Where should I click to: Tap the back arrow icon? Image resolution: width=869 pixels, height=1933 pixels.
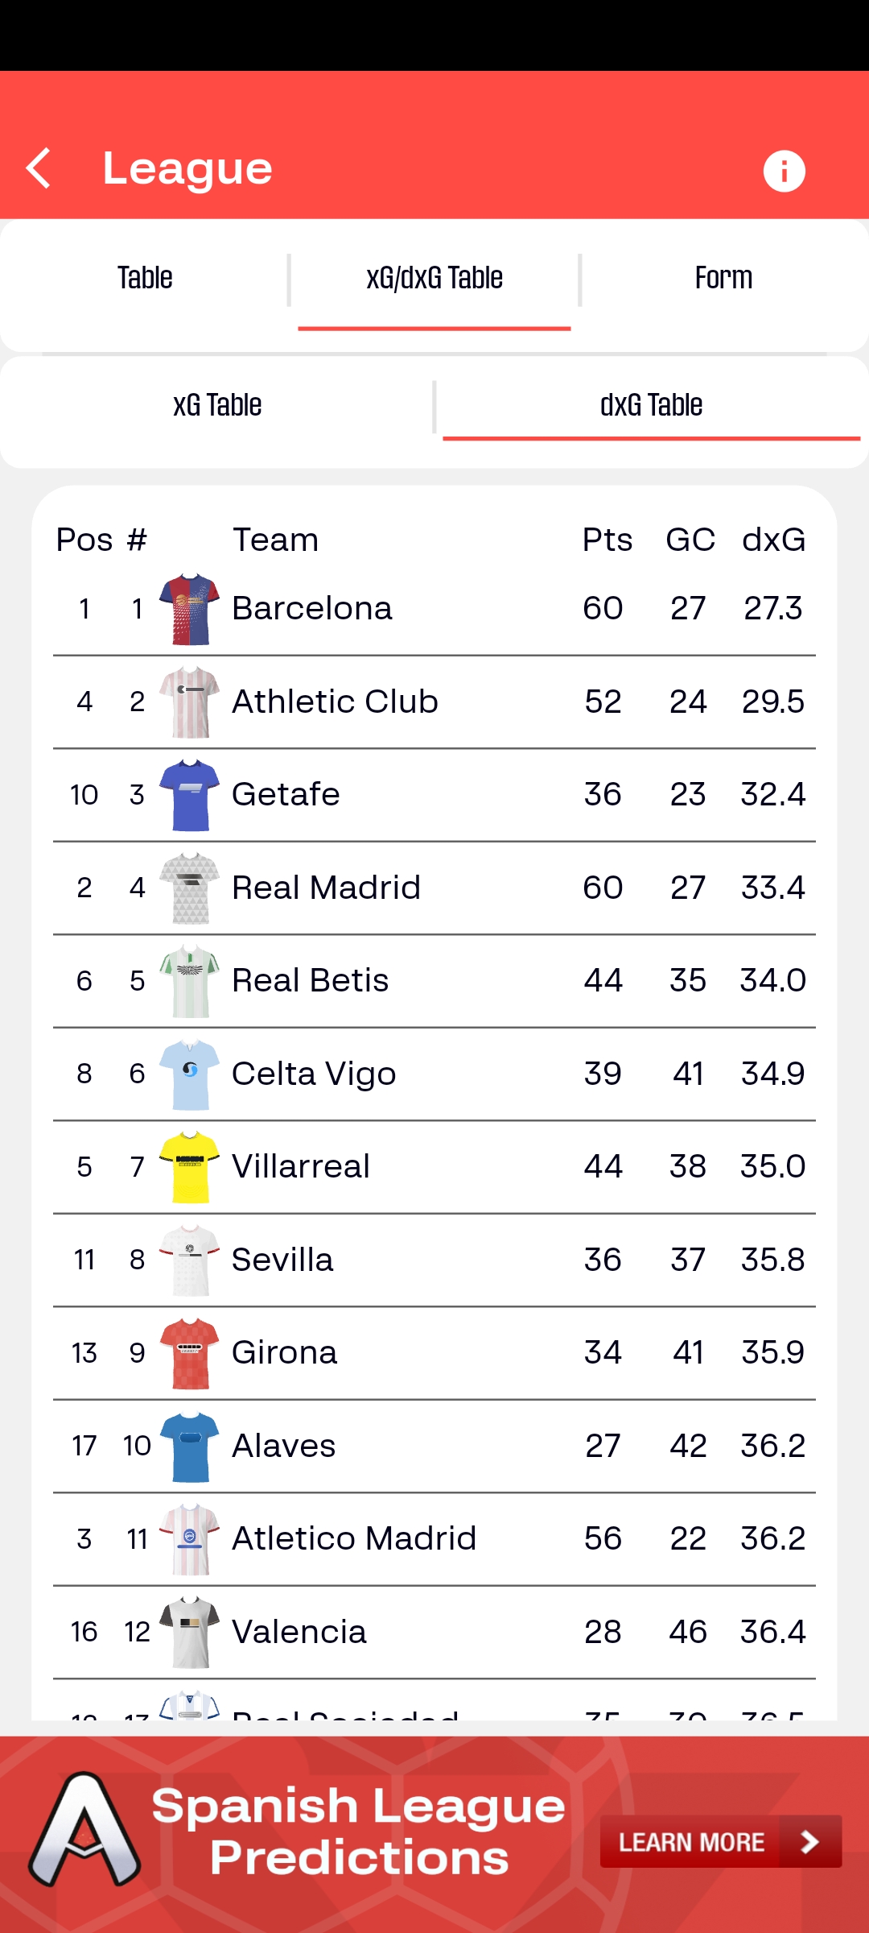click(x=39, y=168)
